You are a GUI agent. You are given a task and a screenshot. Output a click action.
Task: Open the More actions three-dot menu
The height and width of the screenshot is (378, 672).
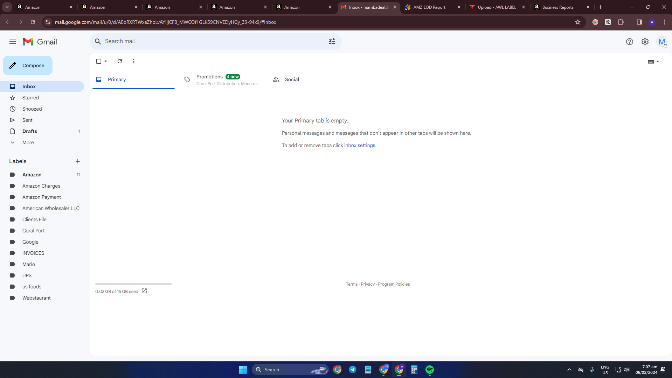(134, 61)
